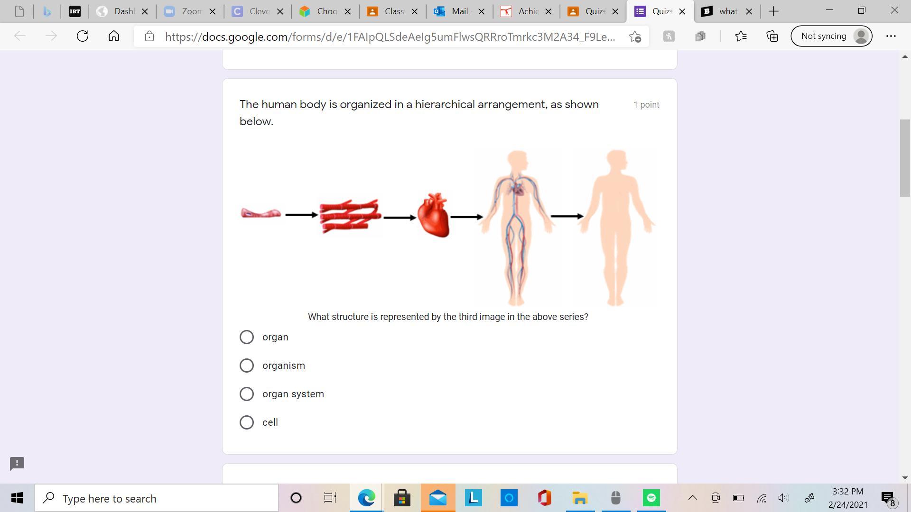Open the Collections panel
This screenshot has height=512, width=911.
pyautogui.click(x=772, y=36)
